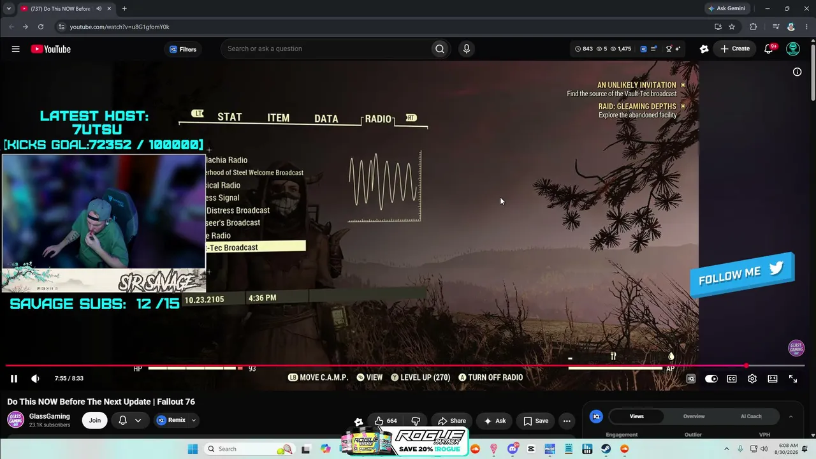Enter full screen mode

pos(793,379)
